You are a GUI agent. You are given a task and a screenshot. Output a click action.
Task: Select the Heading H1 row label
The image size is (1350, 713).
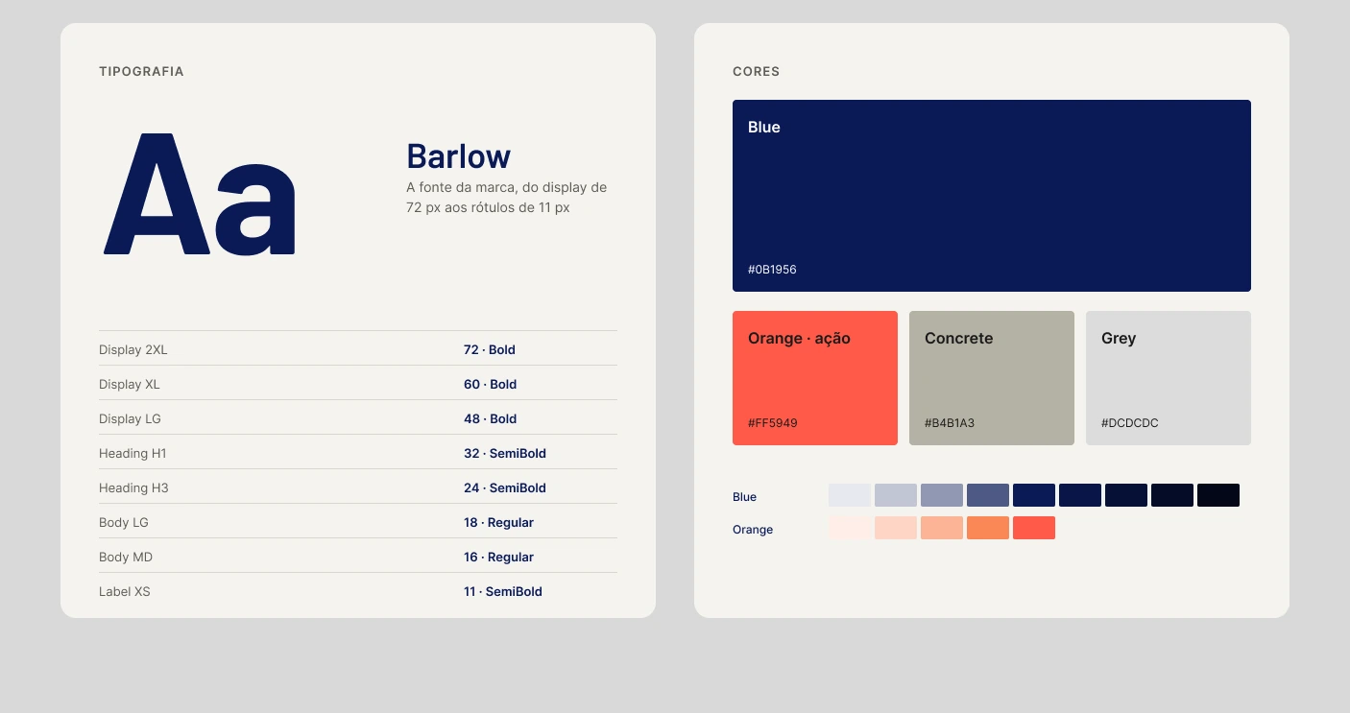click(133, 454)
